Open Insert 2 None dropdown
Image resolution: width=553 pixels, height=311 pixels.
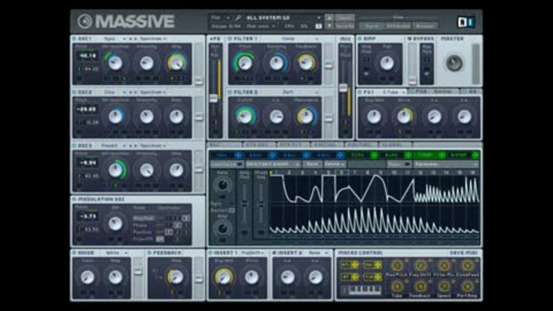tap(318, 253)
